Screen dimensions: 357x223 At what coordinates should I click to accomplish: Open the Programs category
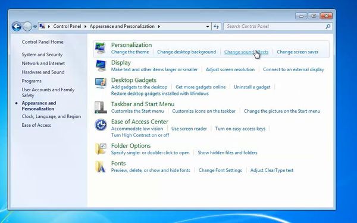(x=32, y=81)
